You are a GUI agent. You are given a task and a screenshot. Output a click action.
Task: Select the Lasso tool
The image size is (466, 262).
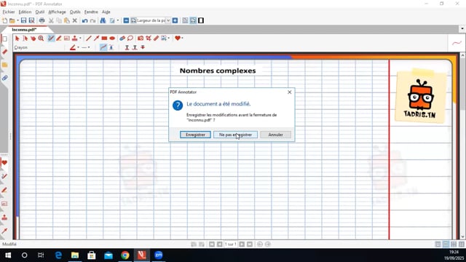(130, 39)
